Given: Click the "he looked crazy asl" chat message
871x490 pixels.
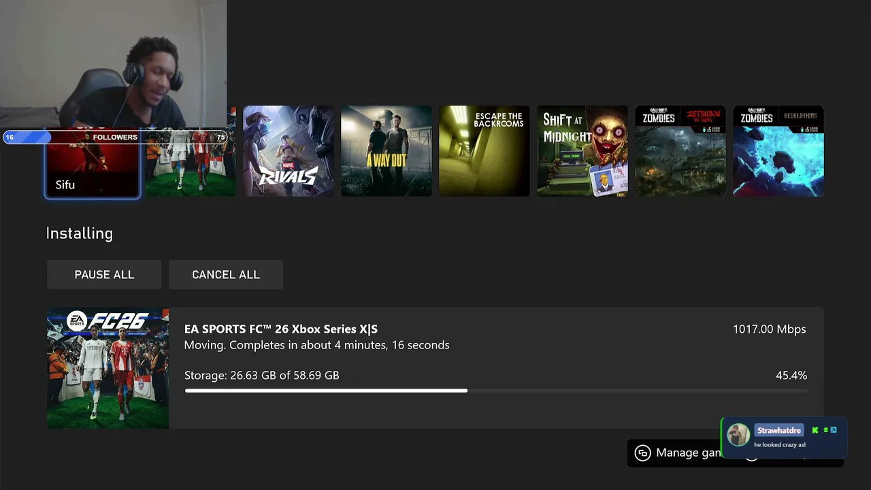Looking at the screenshot, I should click(780, 445).
